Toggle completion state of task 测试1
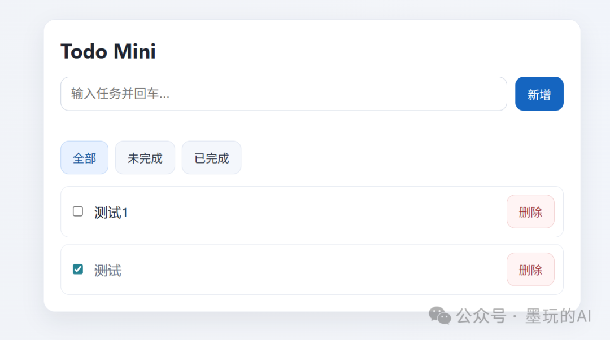 click(x=78, y=211)
